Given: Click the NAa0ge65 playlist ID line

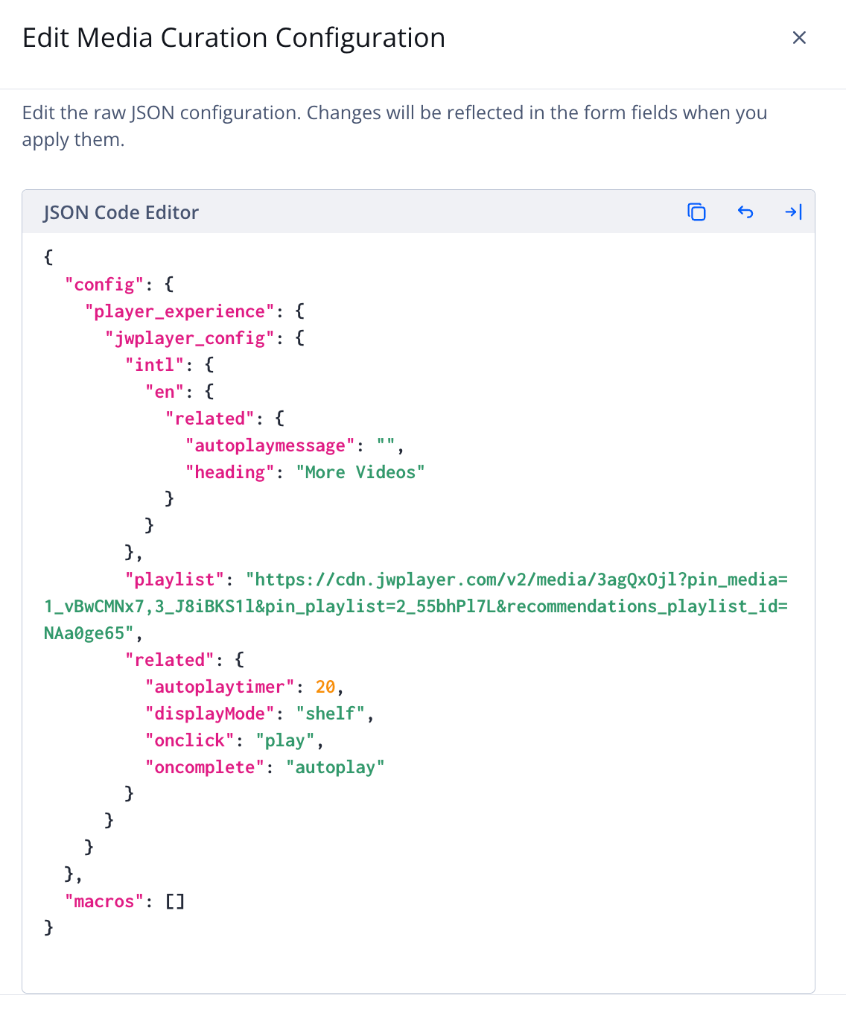Looking at the screenshot, I should 89,633.
